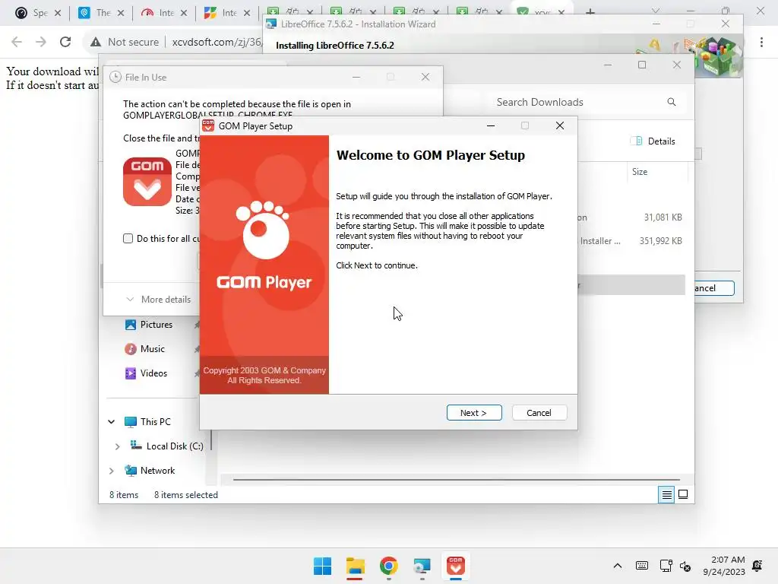Click Next in GOM Player Setup
The width and height of the screenshot is (778, 584).
474,413
